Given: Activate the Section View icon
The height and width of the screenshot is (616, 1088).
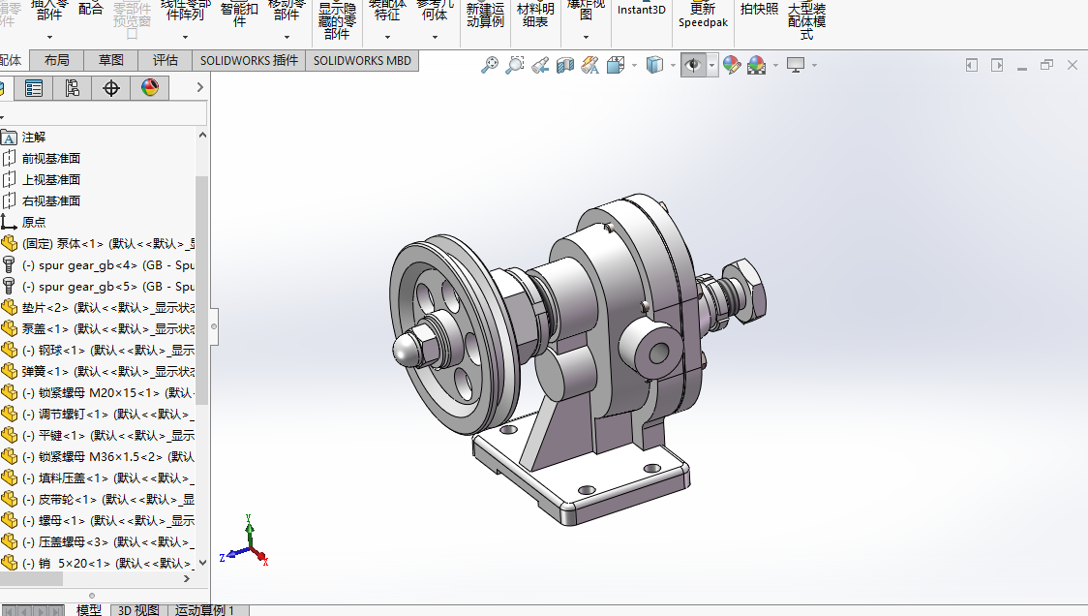Looking at the screenshot, I should 565,65.
